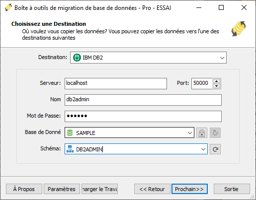Viewport: 256px width, 200px height.
Task: Click the app icon in the title bar
Action: 8,7
